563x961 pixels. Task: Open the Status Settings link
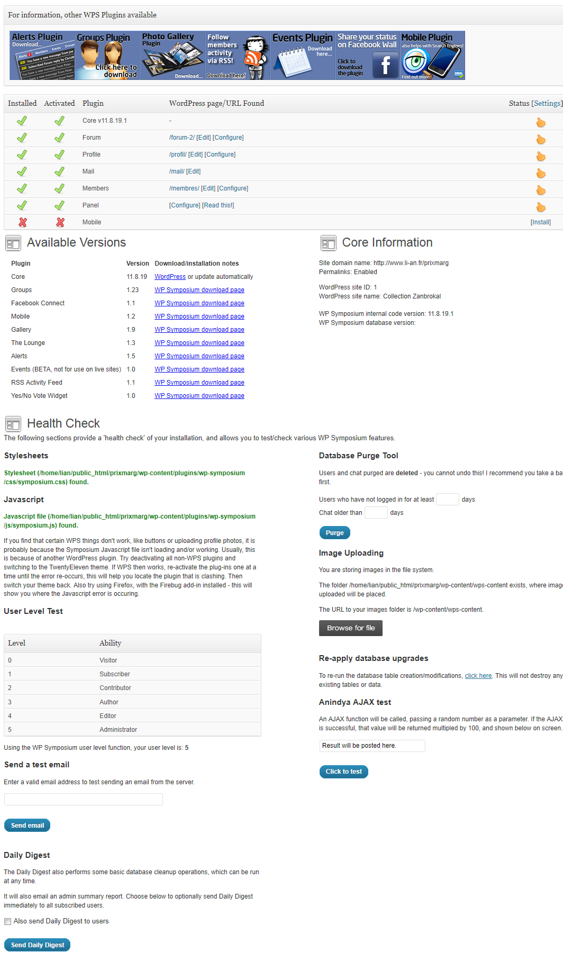[547, 103]
